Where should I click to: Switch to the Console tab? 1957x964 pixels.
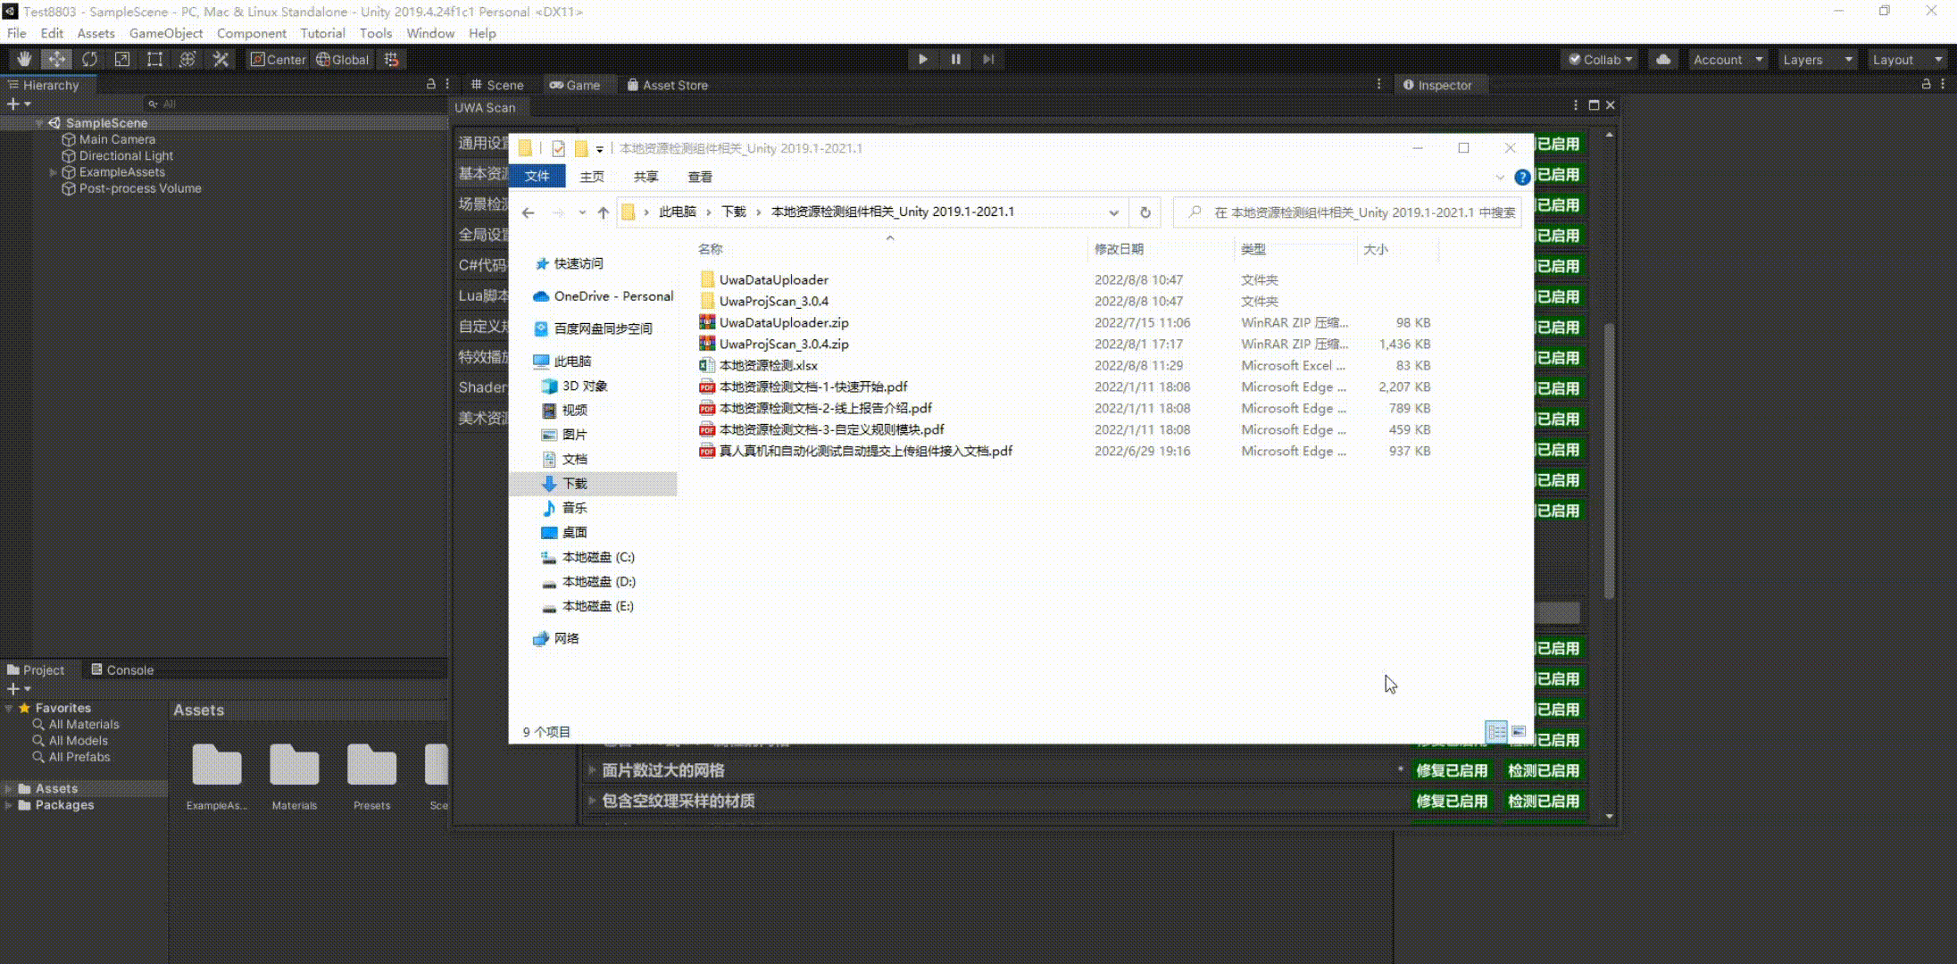[122, 669]
